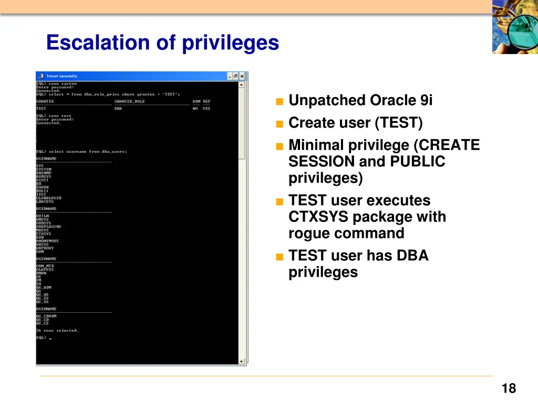Screen dimensions: 538x403
Task: Click the terminal scrollbar up arrow
Action: 242,84
